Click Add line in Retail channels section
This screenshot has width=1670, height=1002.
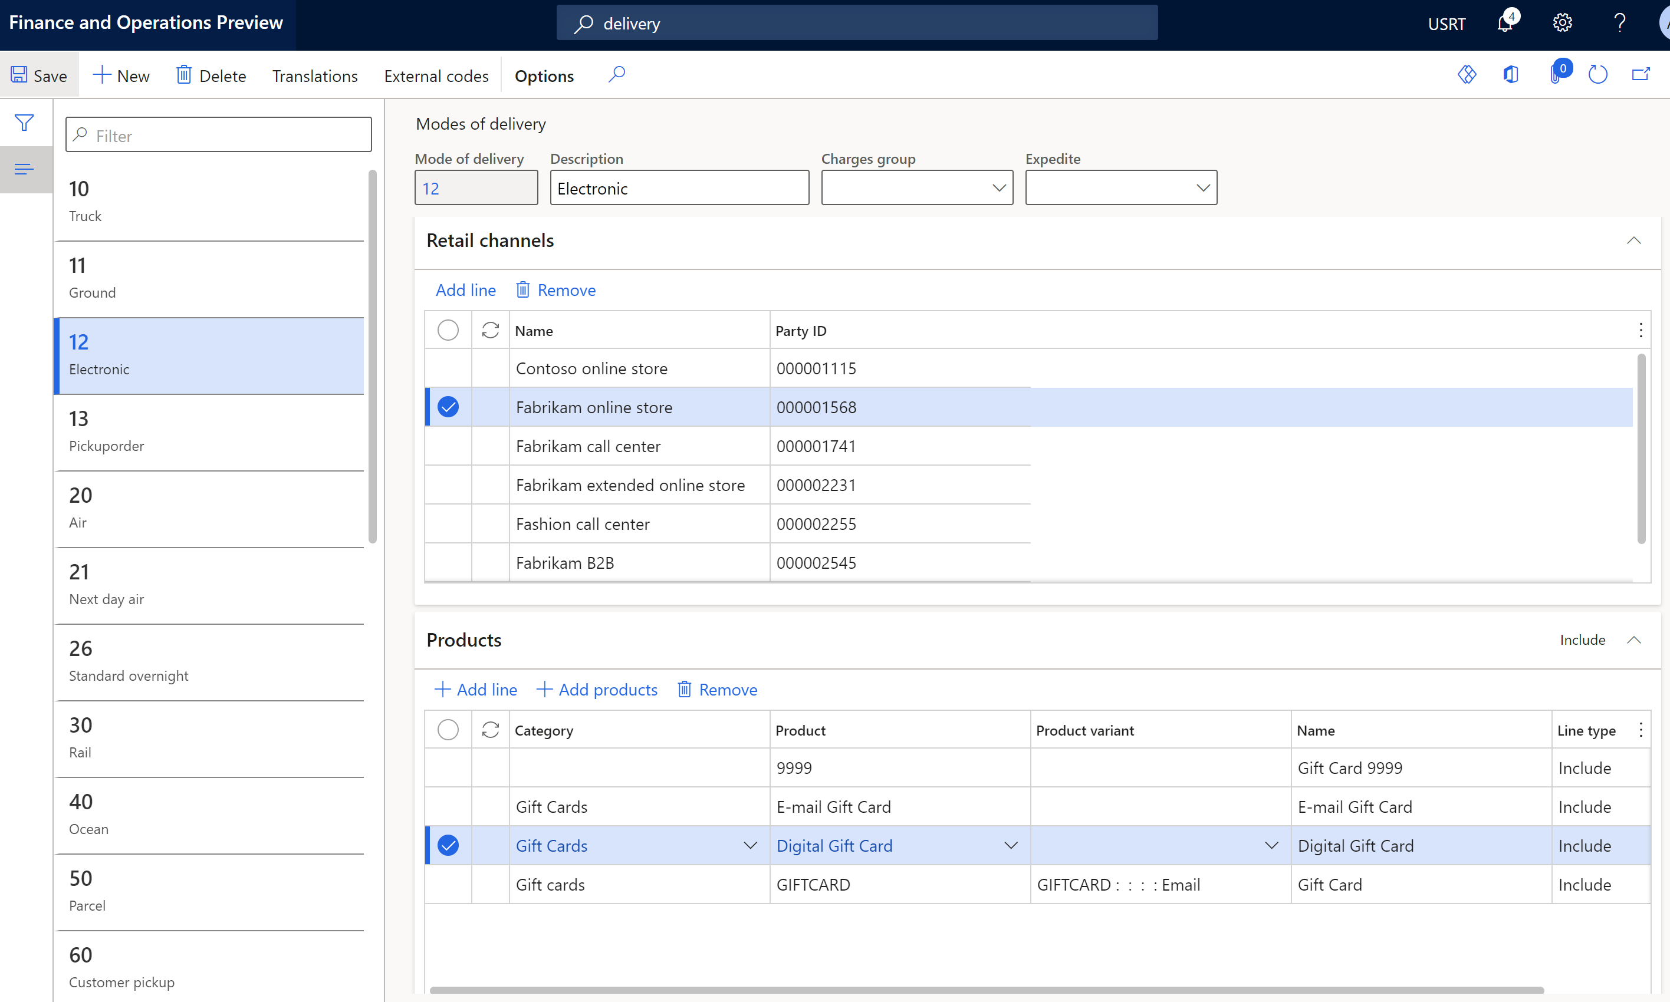tap(464, 289)
